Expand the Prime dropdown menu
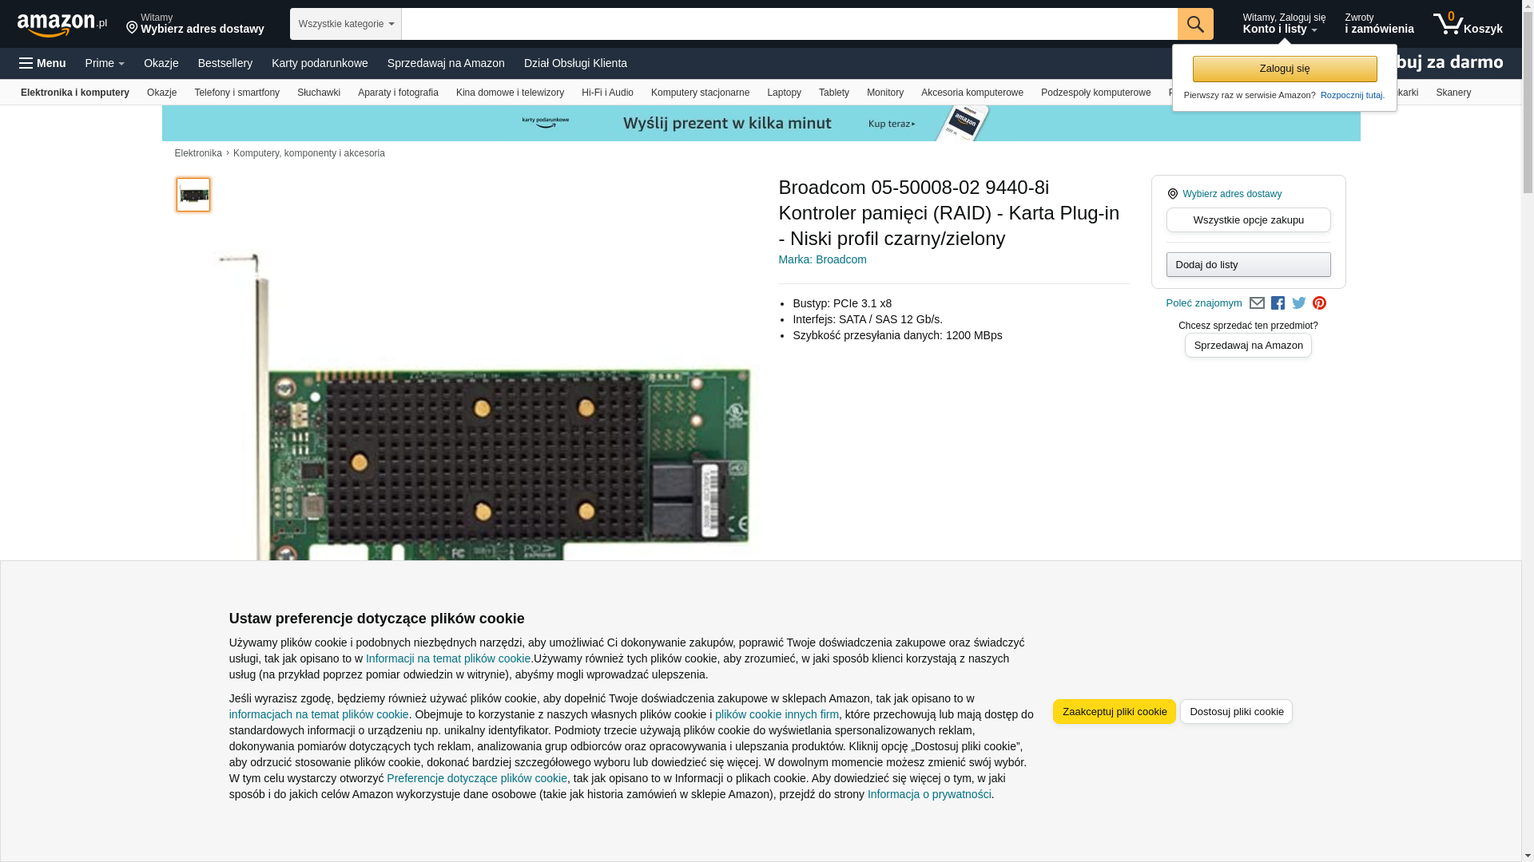The width and height of the screenshot is (1534, 862). (104, 63)
